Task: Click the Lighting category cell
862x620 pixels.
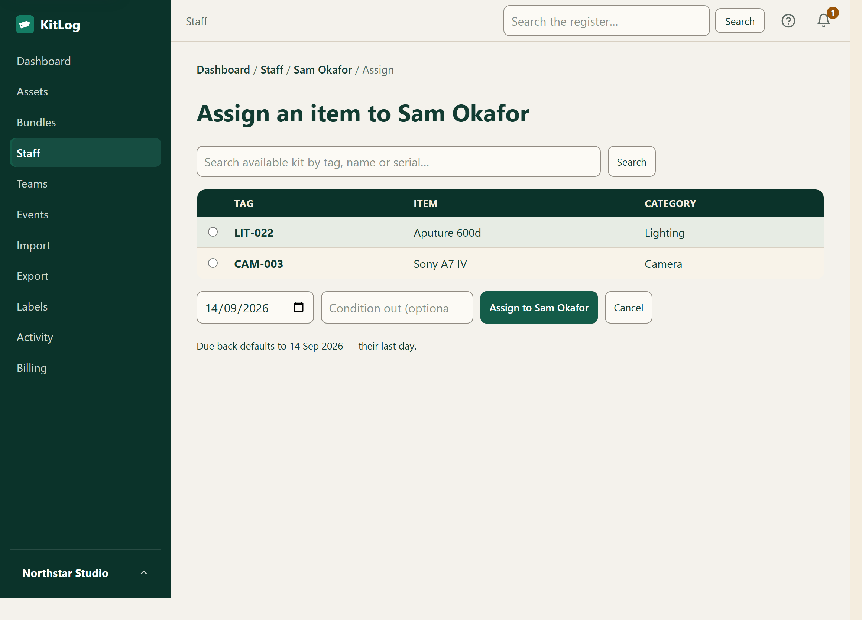Action: coord(664,233)
